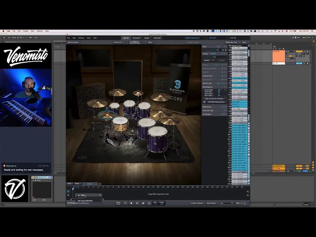Open the Ableton Create menu in the menu bar
This screenshot has width=316, height=237.
tap(25, 31)
